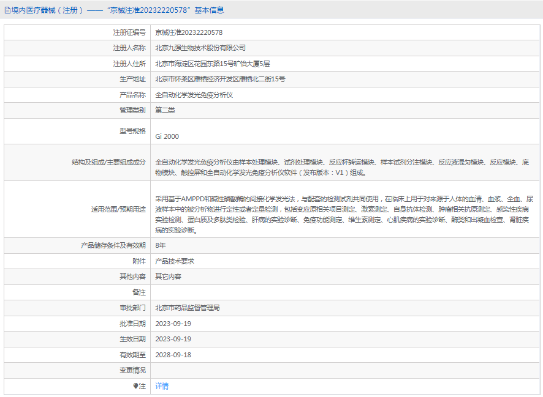543x397 pixels.
Task: Select the 注册人住所 label cell
Action: tap(77, 64)
